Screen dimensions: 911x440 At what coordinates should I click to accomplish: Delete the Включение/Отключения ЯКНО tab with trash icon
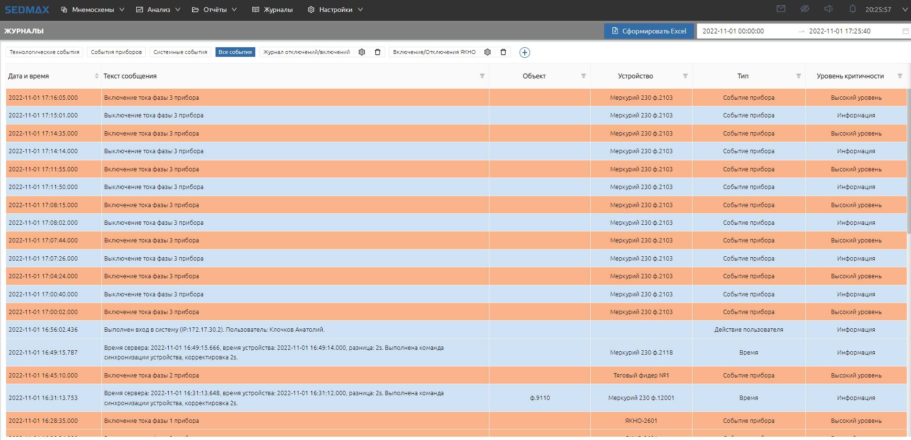click(x=503, y=52)
